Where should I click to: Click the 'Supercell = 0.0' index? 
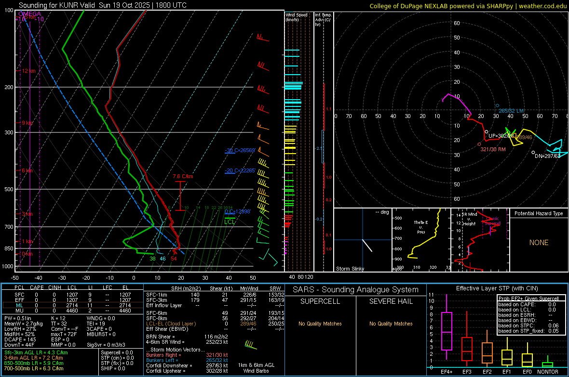[117, 352]
